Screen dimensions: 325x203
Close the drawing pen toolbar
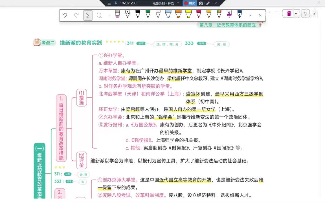[260, 15]
